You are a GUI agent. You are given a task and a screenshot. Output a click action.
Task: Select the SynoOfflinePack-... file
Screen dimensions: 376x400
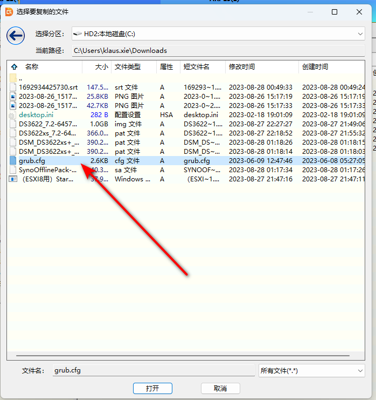click(47, 170)
